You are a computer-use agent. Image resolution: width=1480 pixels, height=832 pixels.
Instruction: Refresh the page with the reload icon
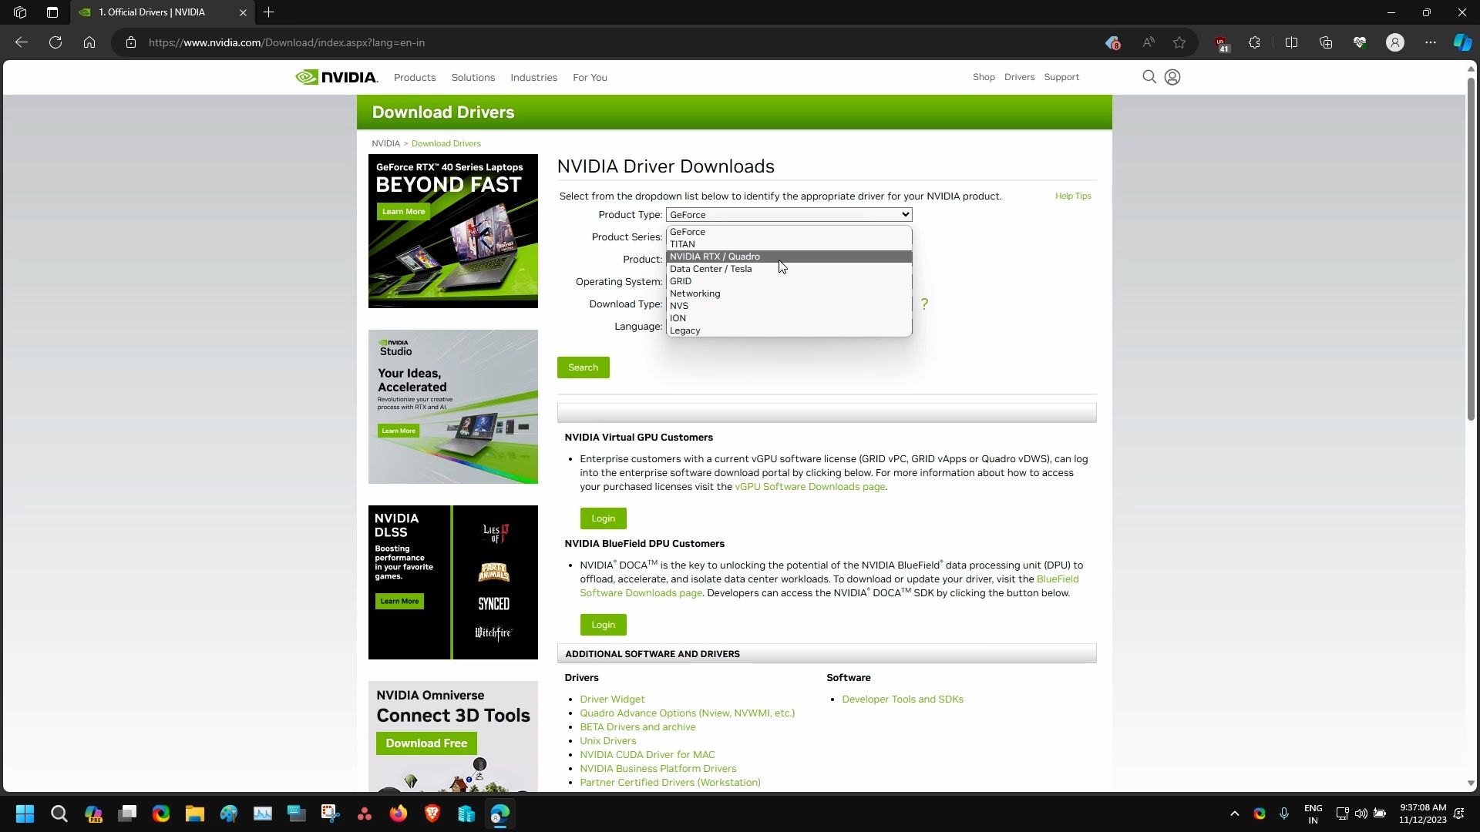point(55,42)
